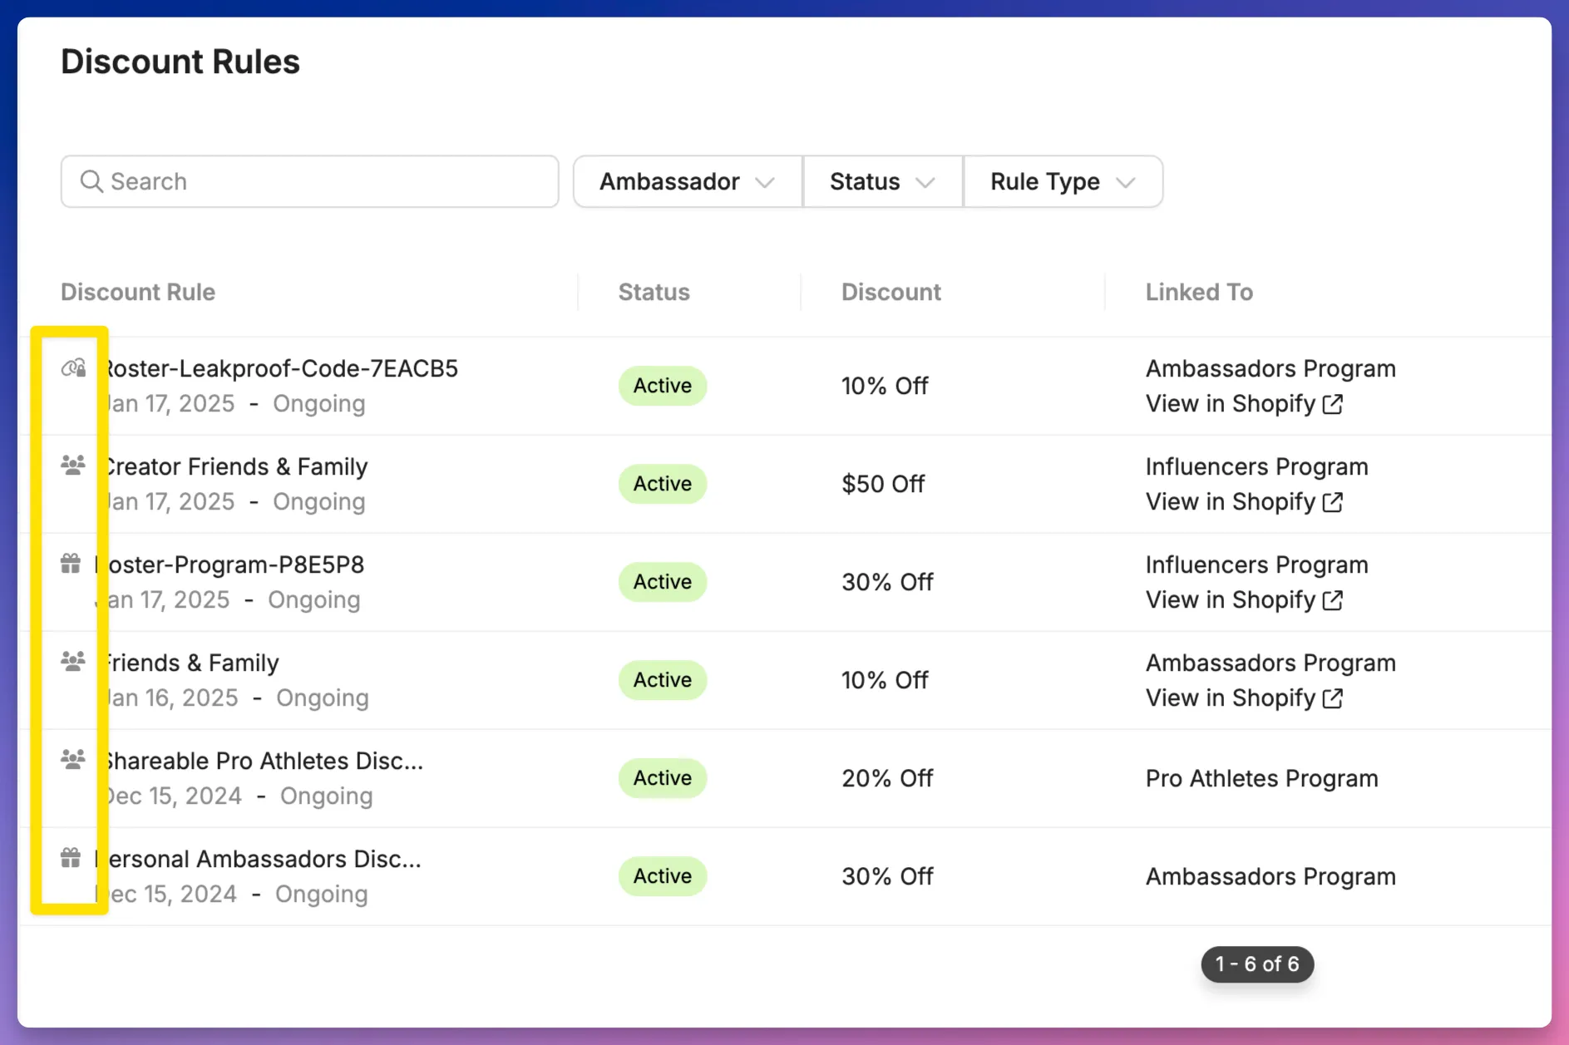Click the group icon beside Shareable Pro Athletes Disc...

coord(73,759)
